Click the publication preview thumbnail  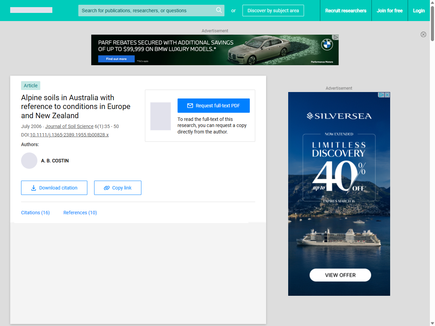[160, 116]
